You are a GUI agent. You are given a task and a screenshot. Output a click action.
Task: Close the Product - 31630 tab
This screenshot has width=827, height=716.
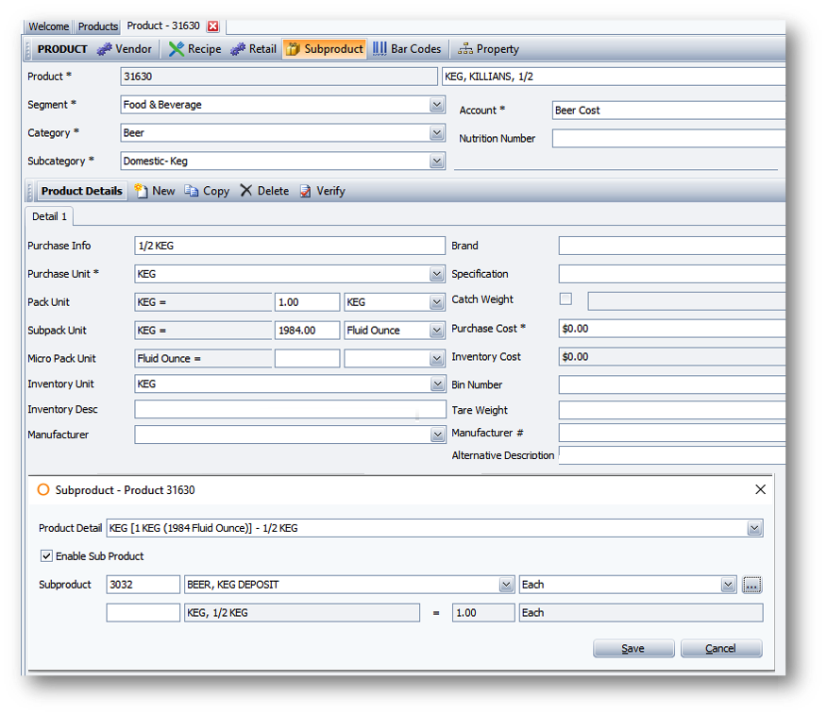(x=213, y=26)
